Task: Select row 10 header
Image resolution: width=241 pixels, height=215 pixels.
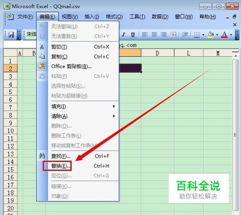Action: [10, 130]
